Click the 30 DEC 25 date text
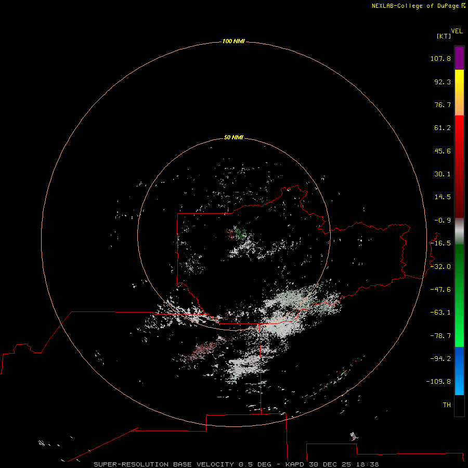Image resolution: width=468 pixels, height=468 pixels. click(x=330, y=464)
